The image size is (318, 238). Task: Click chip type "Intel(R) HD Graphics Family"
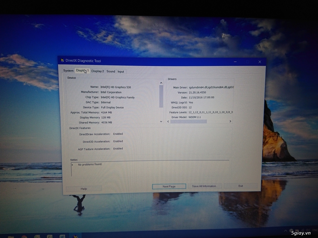pos(118,97)
